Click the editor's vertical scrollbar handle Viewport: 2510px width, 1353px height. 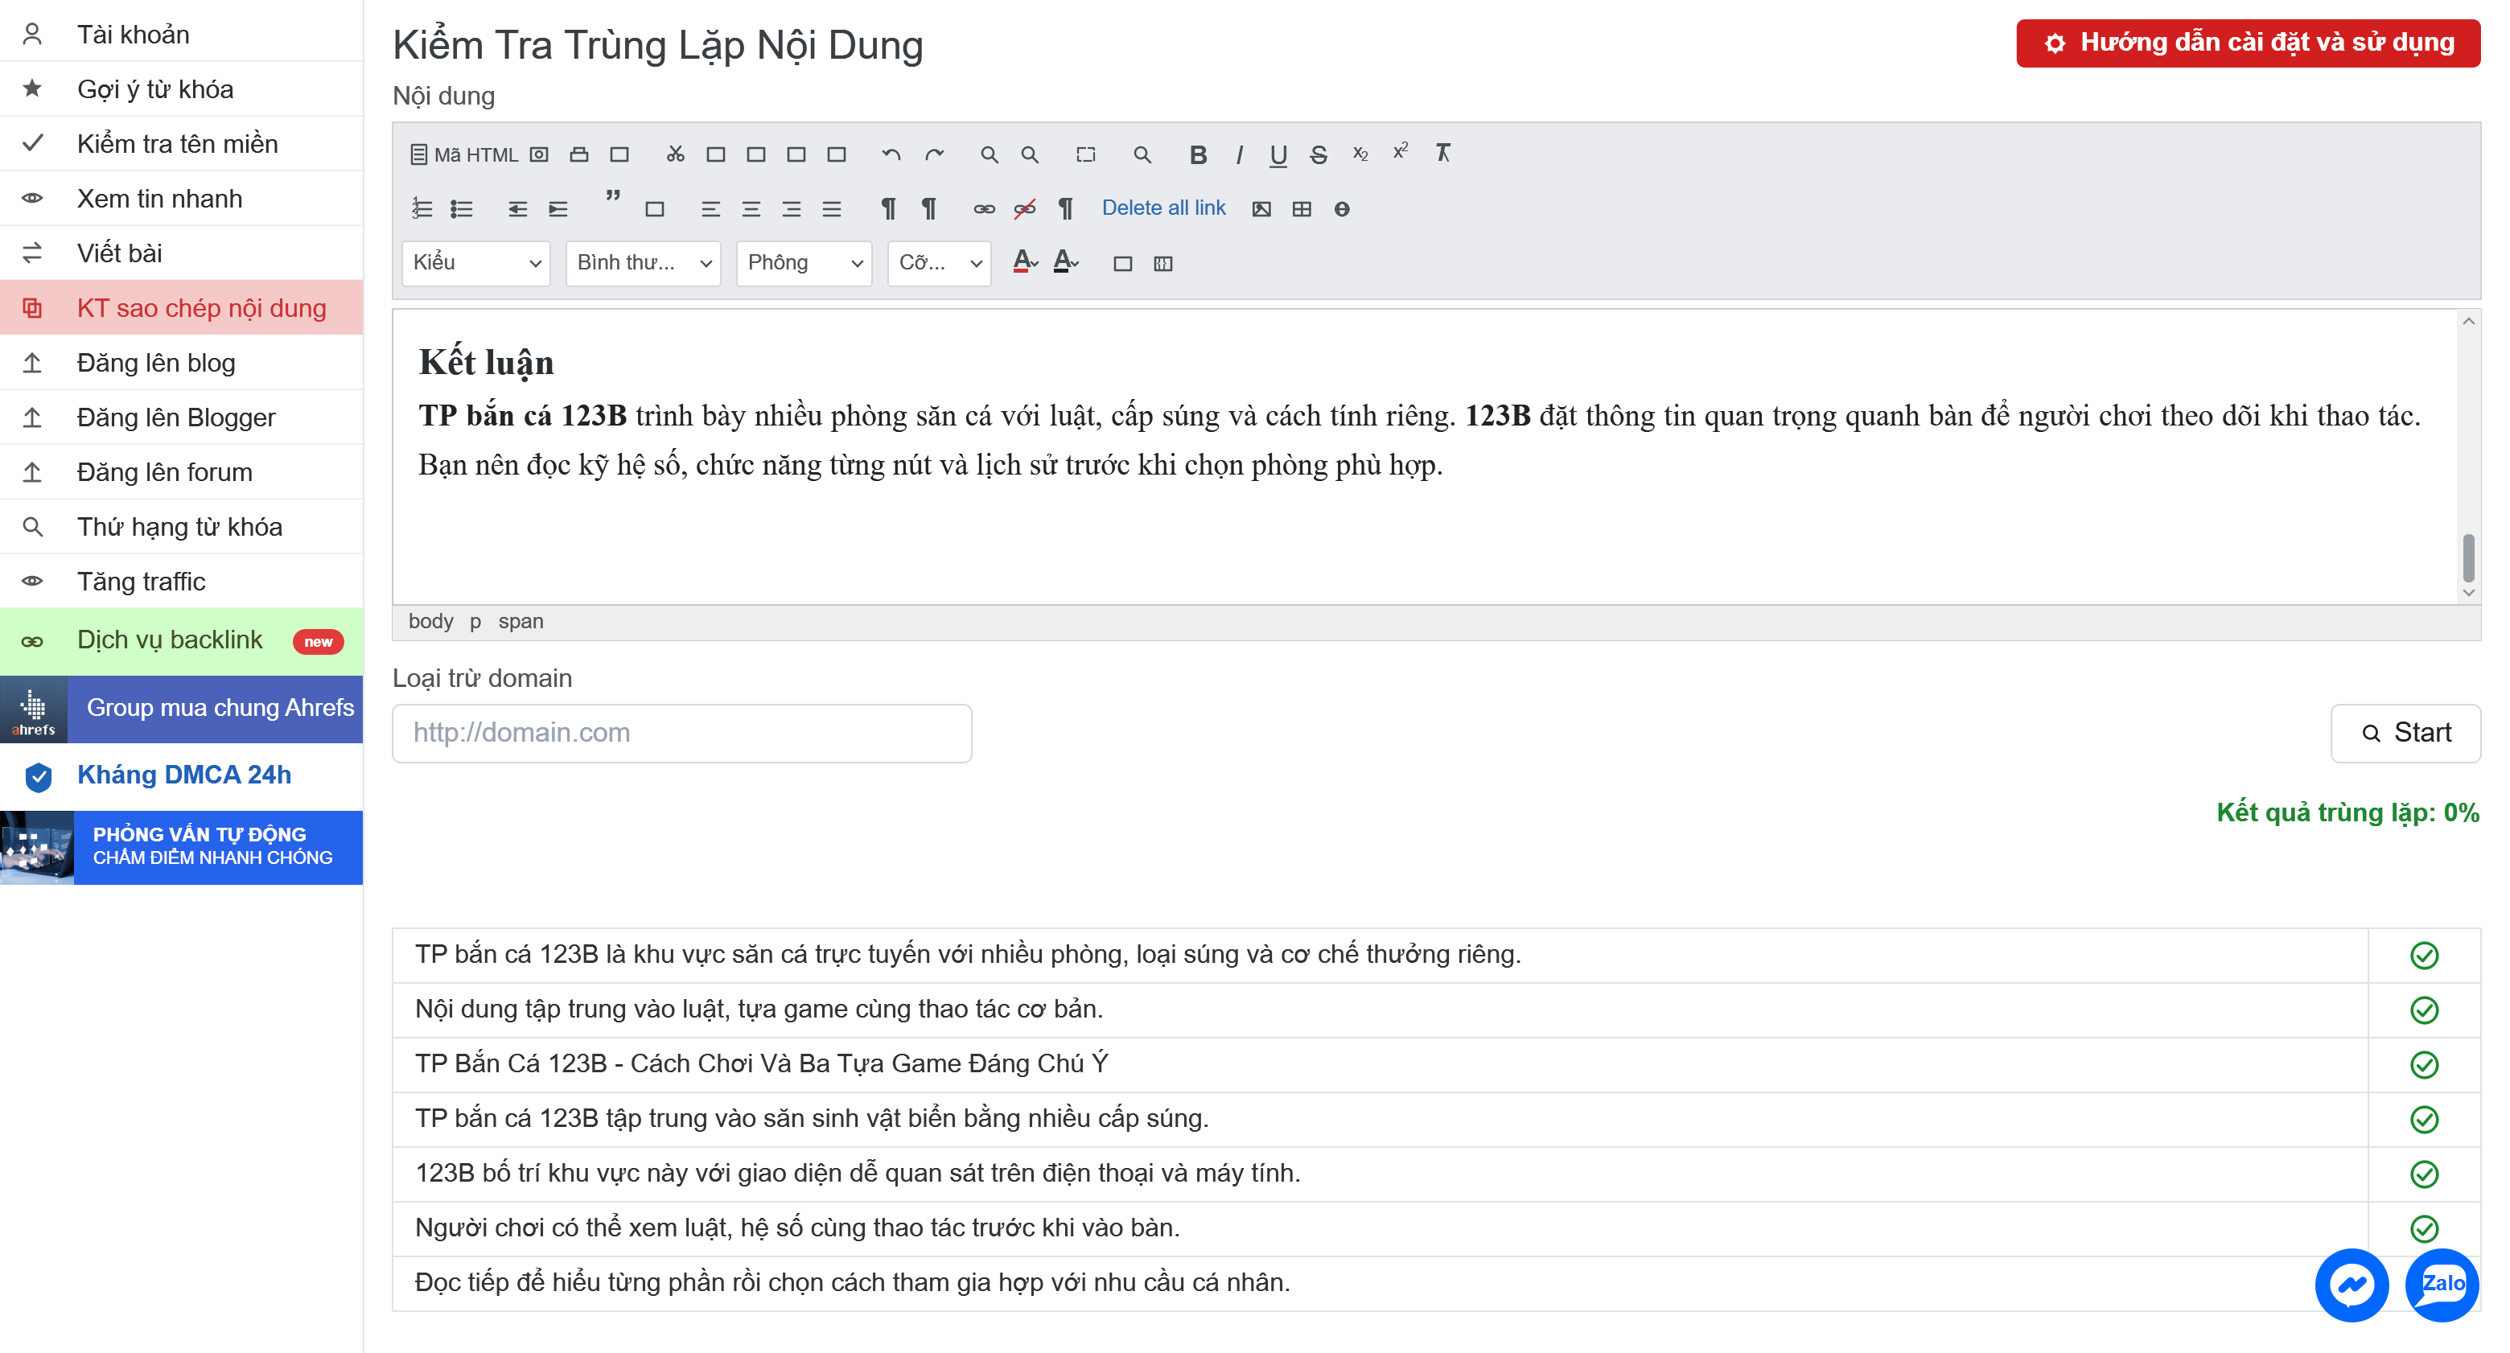click(x=2468, y=557)
